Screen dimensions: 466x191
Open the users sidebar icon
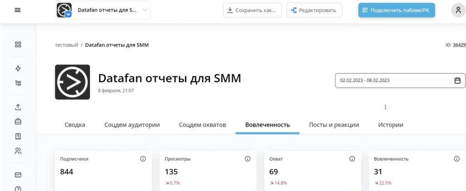point(18,151)
